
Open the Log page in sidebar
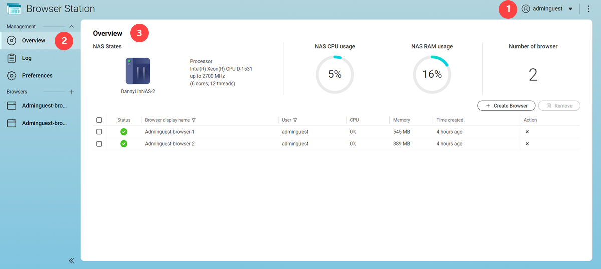pyautogui.click(x=27, y=58)
